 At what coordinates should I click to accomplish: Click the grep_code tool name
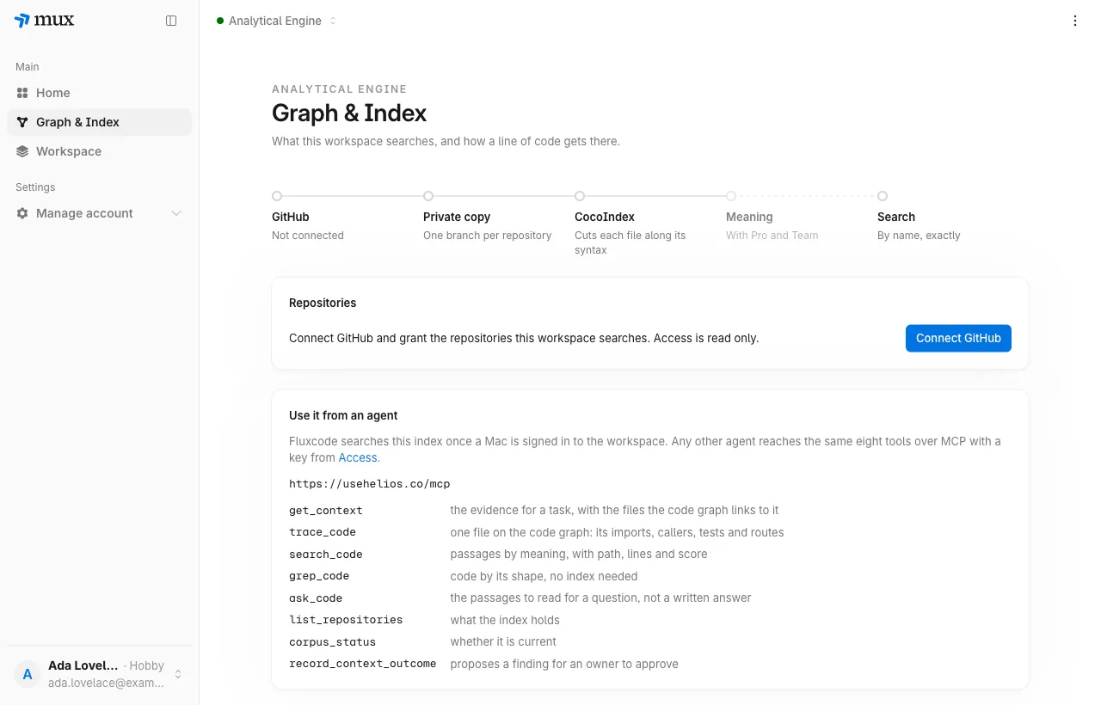coord(319,576)
